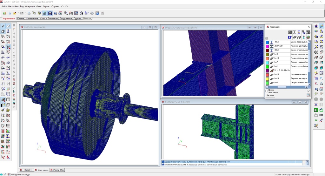Image resolution: width=325 pixels, height=176 pixels.
Task: Switch to the Вал d8 м document tab
Action: pyautogui.click(x=27, y=170)
